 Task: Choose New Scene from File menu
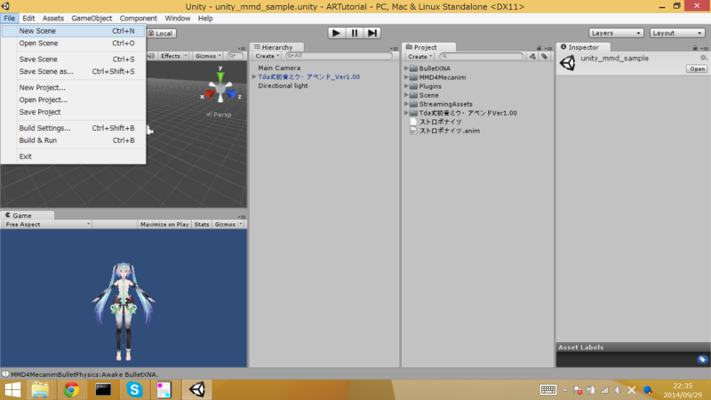(74, 31)
